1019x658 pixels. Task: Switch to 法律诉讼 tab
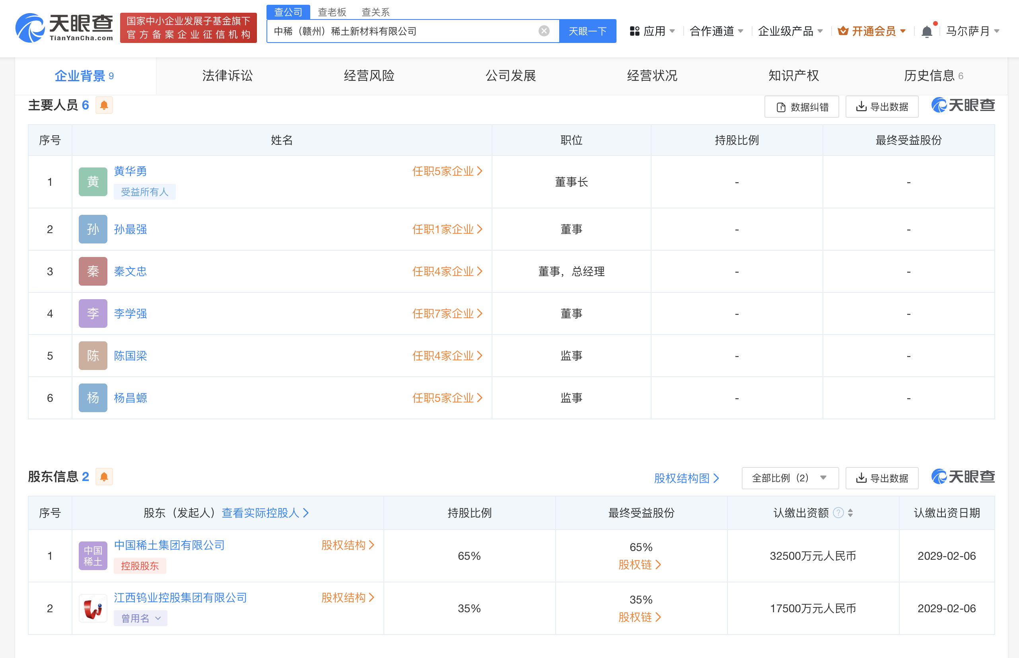click(227, 76)
